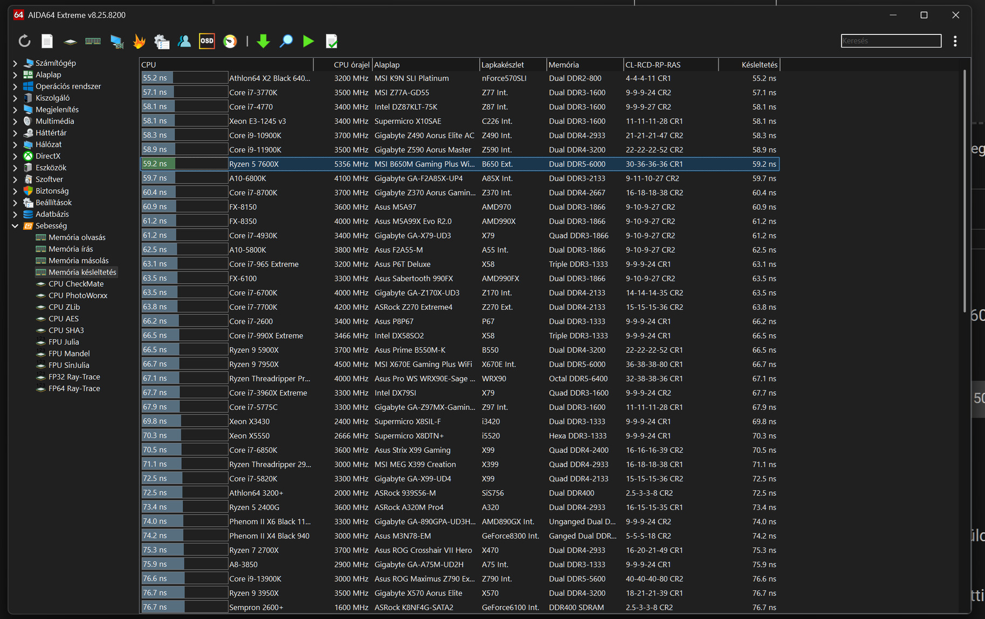Screen dimensions: 985x619
Task: Select the highlighted Ryzen 5 7600X row
Action: pos(460,164)
